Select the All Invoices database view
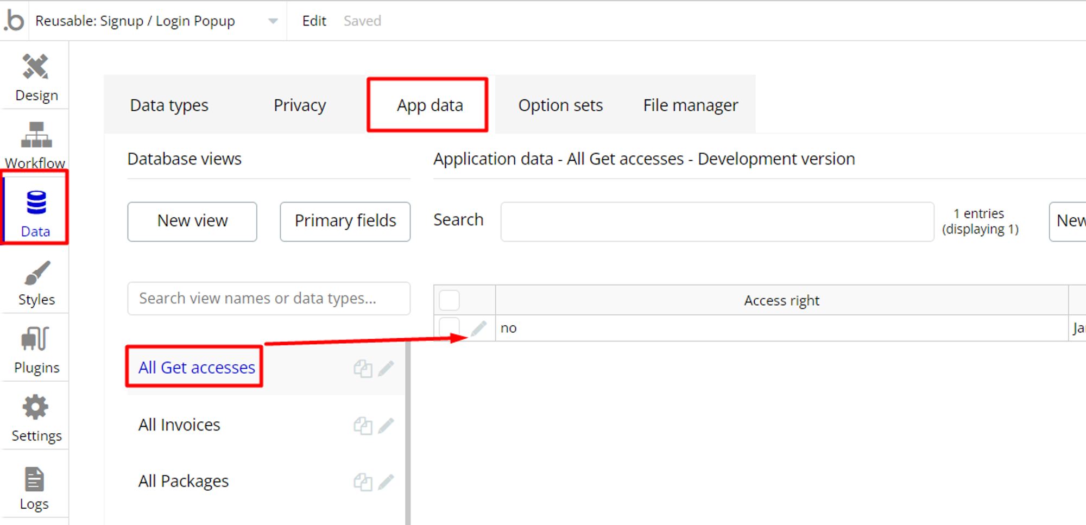Screen dimensions: 1086x525 [179, 425]
